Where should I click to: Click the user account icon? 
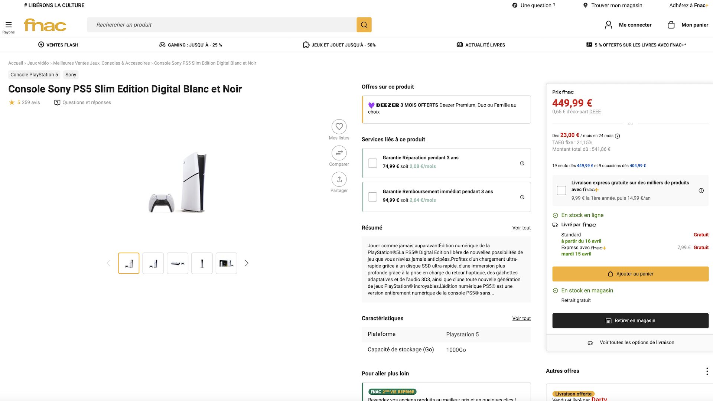[608, 25]
